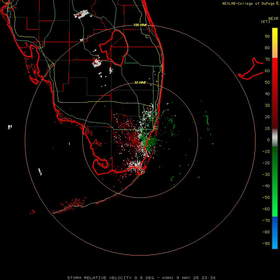Click the -50 value on the velocity scale
The height and width of the screenshot is (280, 280).
pyautogui.click(x=266, y=198)
